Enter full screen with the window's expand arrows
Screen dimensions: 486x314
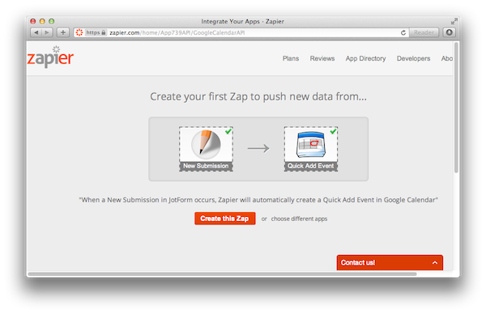coord(454,21)
